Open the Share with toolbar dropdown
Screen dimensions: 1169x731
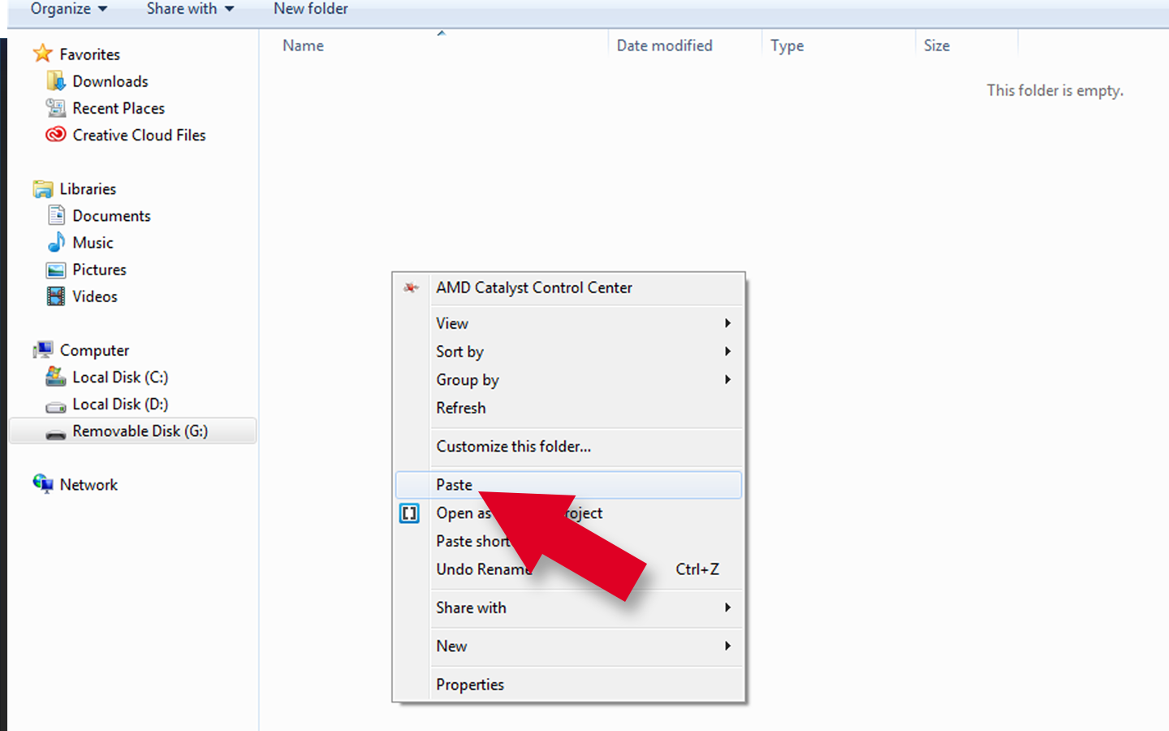point(190,9)
